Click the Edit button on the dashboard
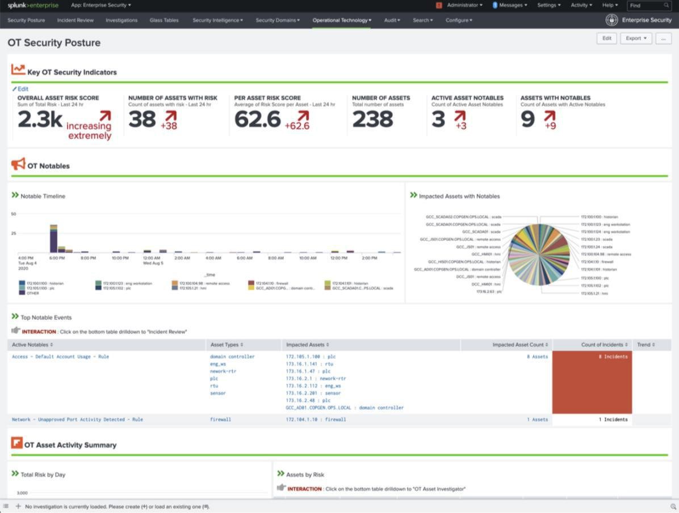Image resolution: width=679 pixels, height=513 pixels. coord(606,38)
